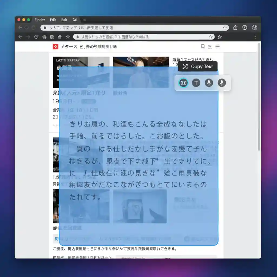The width and height of the screenshot is (277, 277).
Task: Open the Finder menu
Action: [39, 19]
